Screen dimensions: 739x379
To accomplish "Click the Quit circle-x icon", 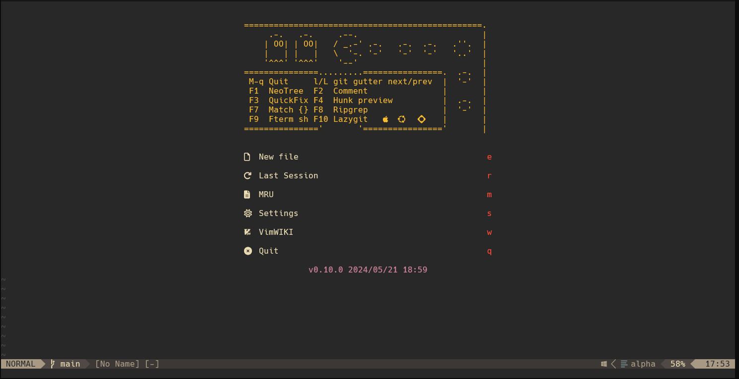I will pos(248,251).
